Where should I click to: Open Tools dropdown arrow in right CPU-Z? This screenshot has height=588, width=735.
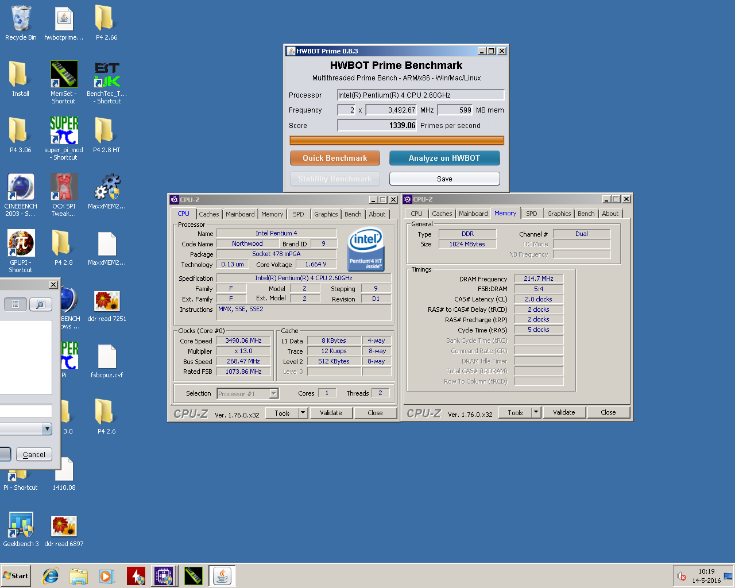tap(536, 412)
